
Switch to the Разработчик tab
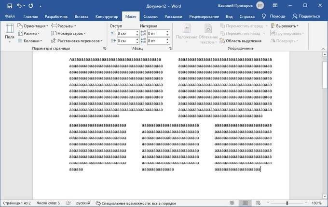click(x=56, y=16)
